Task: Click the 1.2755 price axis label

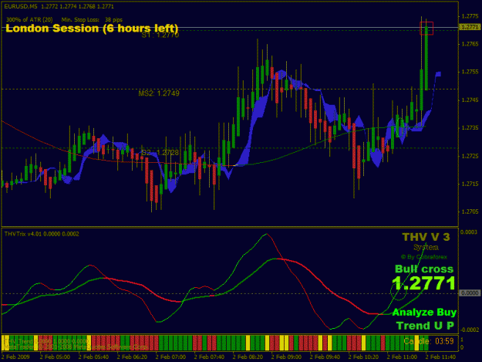Action: pos(470,72)
